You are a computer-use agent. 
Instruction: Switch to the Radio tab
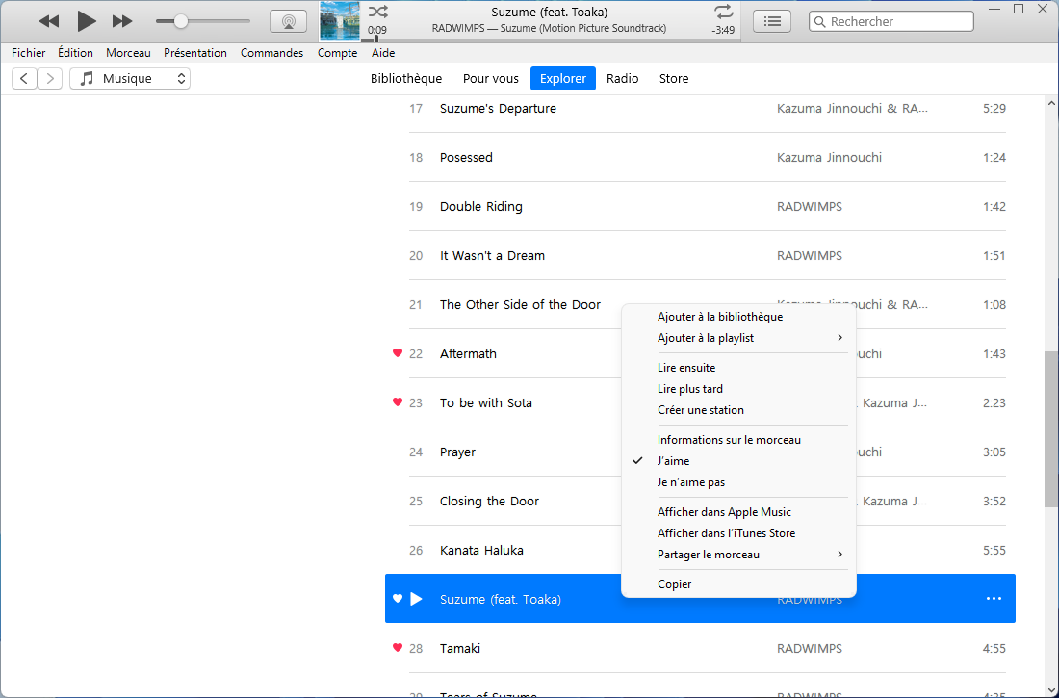tap(622, 78)
